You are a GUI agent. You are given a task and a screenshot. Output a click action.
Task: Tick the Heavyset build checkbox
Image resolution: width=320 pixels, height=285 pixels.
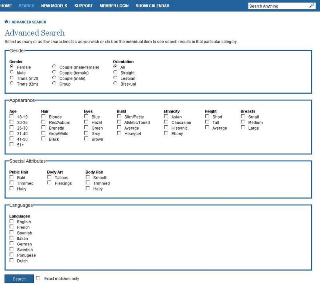pos(119,133)
